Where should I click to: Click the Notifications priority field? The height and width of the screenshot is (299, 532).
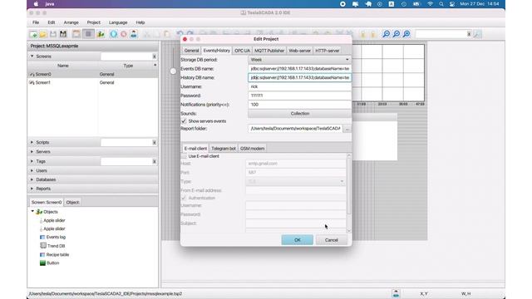(299, 105)
